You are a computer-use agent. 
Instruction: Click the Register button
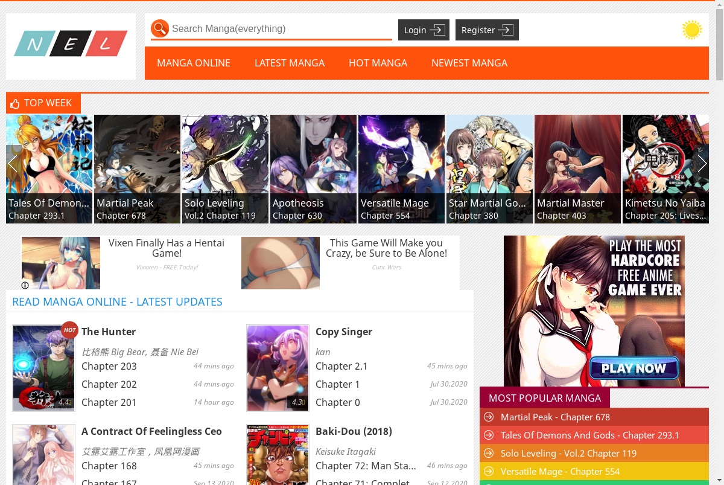tap(487, 30)
